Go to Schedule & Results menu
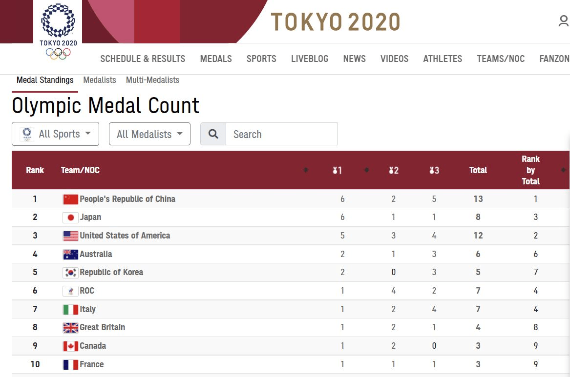This screenshot has height=377, width=570. click(143, 59)
